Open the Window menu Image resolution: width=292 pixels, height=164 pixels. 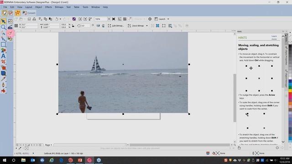pyautogui.click(x=95, y=7)
